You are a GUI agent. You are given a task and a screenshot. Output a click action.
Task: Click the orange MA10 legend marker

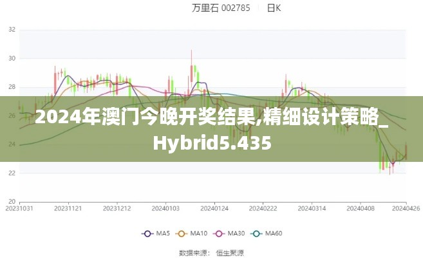pyautogui.click(x=182, y=233)
